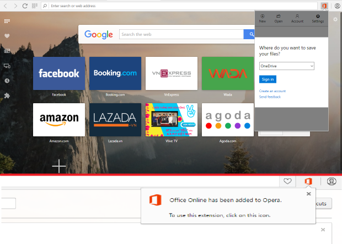Image resolution: width=342 pixels, height=244 pixels.
Task: Open Settings gear in the Office panel
Action: (318, 18)
